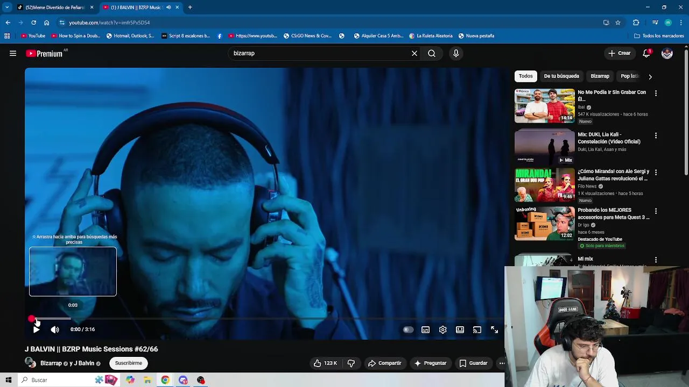Open the CS:GO News bookmark
This screenshot has width=689, height=387.
click(307, 36)
